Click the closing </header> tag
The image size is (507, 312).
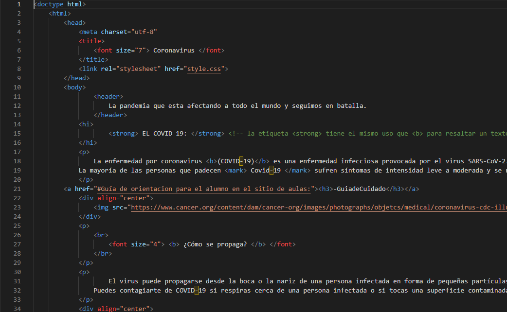click(110, 115)
